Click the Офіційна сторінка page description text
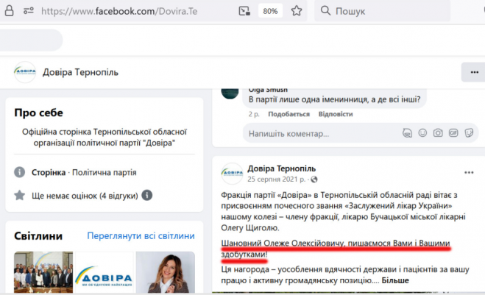 tap(105, 138)
